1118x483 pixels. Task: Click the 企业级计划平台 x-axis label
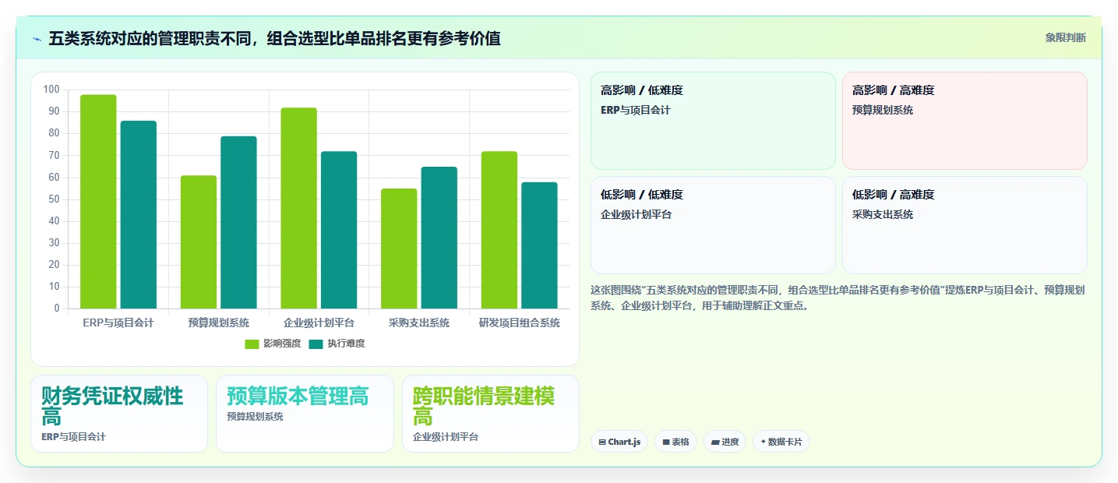click(x=319, y=323)
